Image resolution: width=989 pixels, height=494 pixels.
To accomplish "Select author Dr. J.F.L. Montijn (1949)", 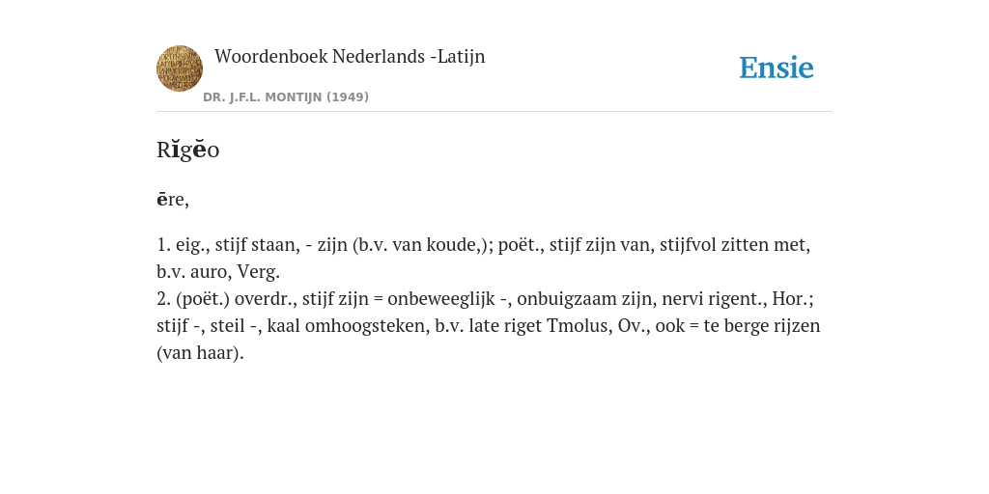I will tap(286, 97).
